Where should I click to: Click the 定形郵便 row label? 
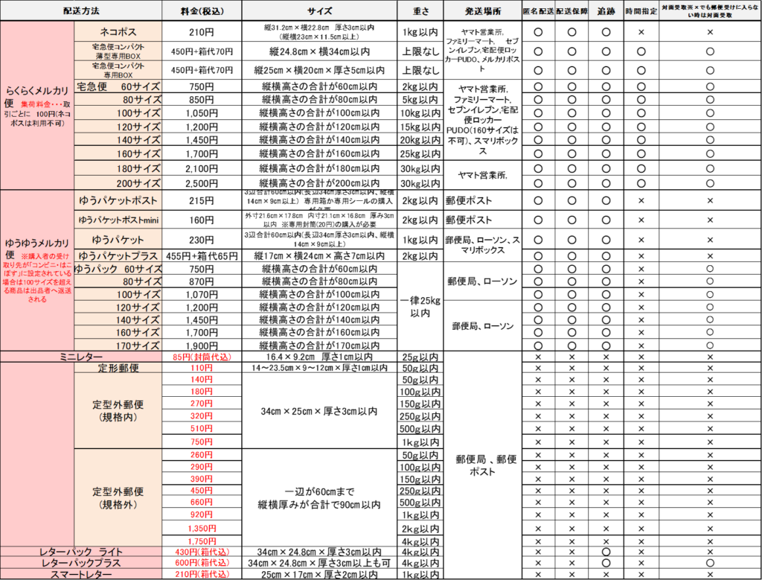tap(118, 368)
